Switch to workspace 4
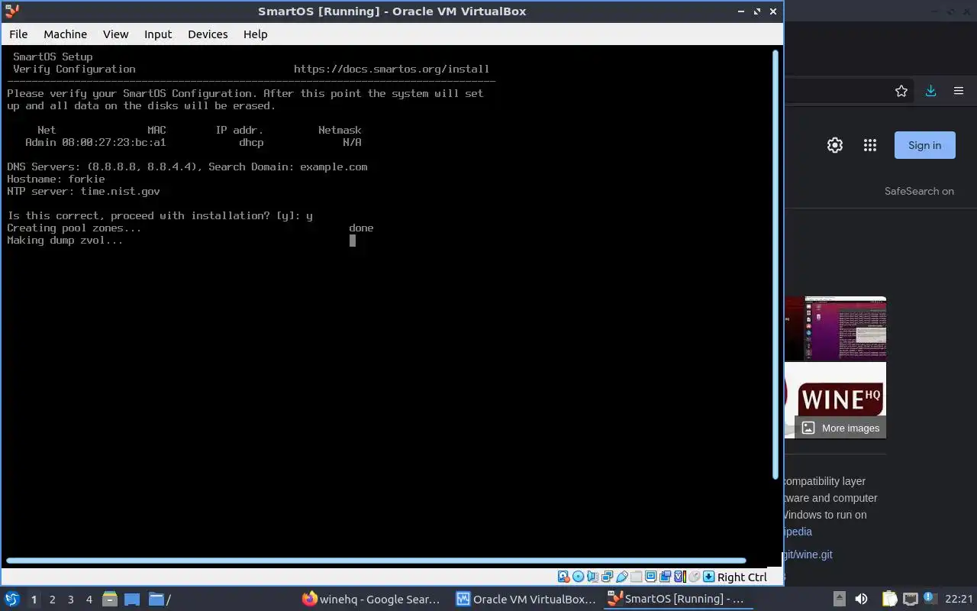Viewport: 977px width, 611px height. point(89,600)
